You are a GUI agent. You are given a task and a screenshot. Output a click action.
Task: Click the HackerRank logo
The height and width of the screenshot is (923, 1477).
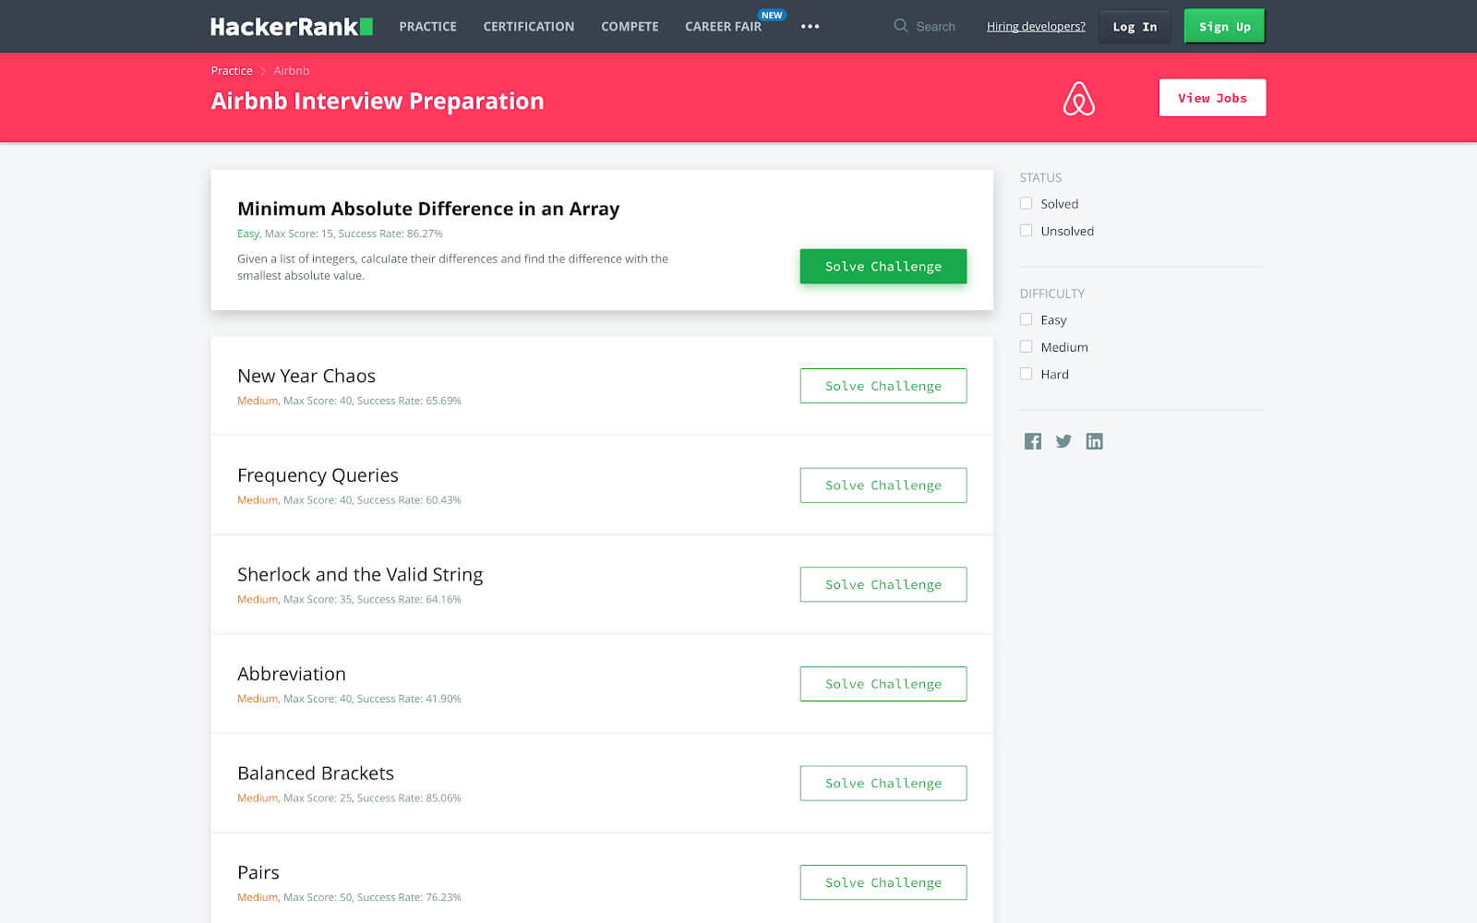click(292, 27)
